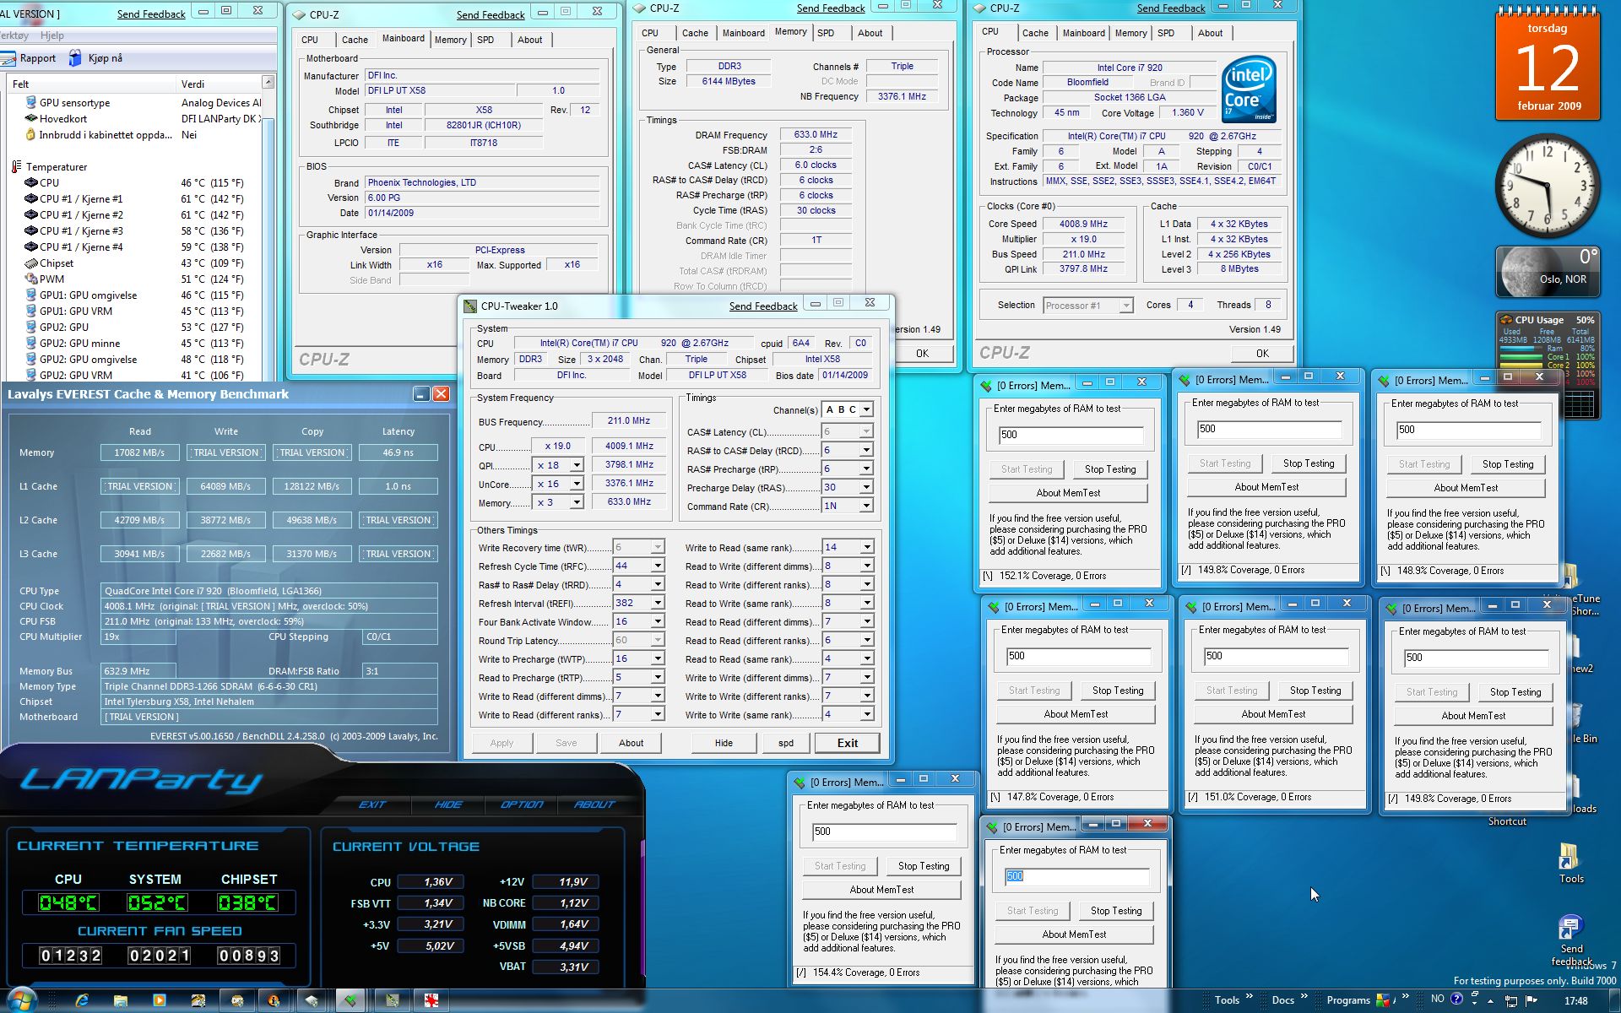This screenshot has width=1621, height=1013.
Task: Open the Write to Precharge (tWTP) dropdown
Action: pos(657,658)
